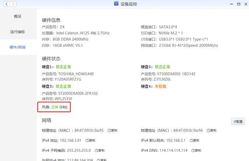Click serial number Y120A05RFZ1G
This screenshot has height=161, width=249.
point(68,79)
